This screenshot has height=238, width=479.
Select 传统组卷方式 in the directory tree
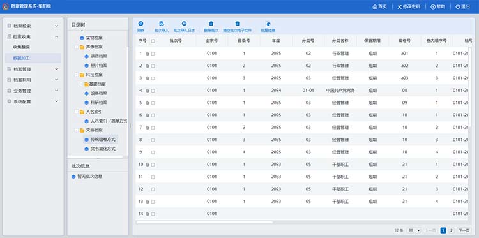(x=103, y=140)
